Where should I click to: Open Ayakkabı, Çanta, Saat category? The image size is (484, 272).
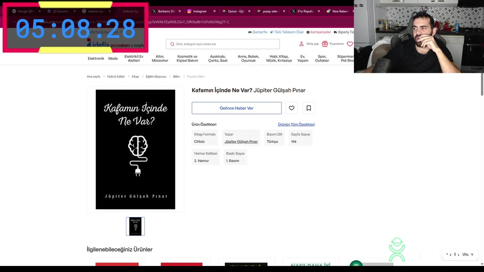(x=218, y=59)
